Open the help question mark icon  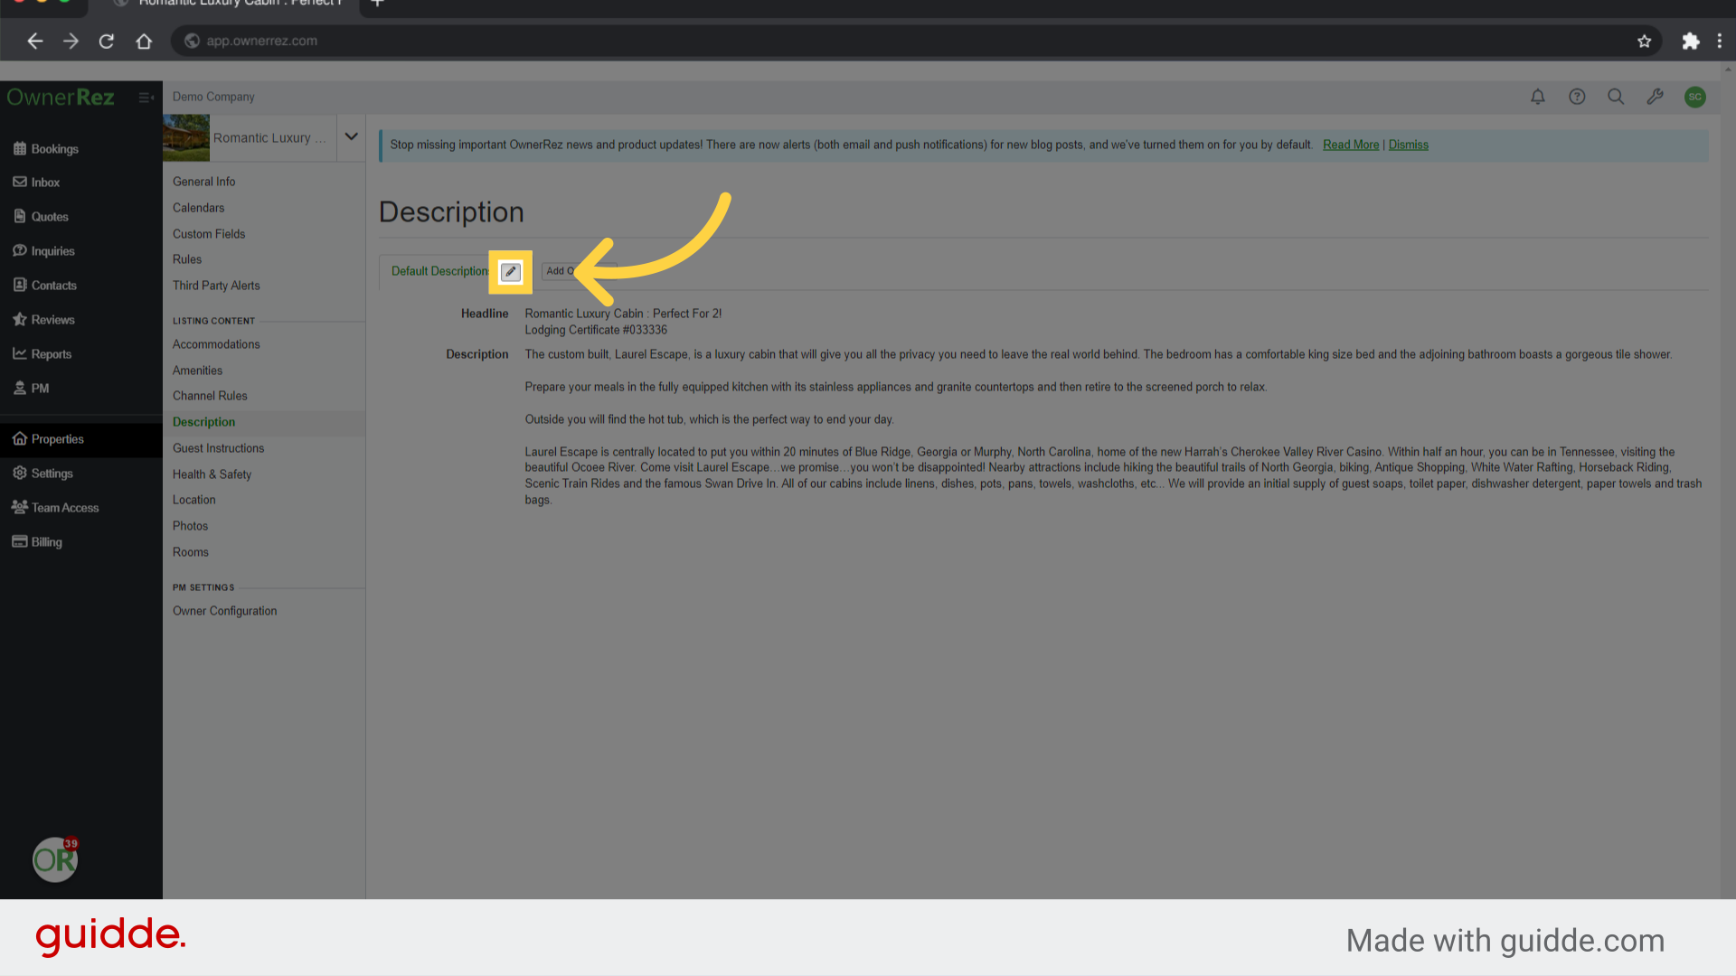[1577, 97]
